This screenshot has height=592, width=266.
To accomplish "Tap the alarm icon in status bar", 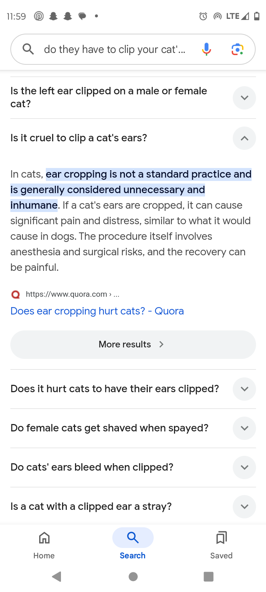I will (203, 16).
